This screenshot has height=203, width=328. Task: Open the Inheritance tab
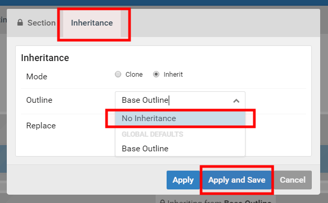coord(92,23)
